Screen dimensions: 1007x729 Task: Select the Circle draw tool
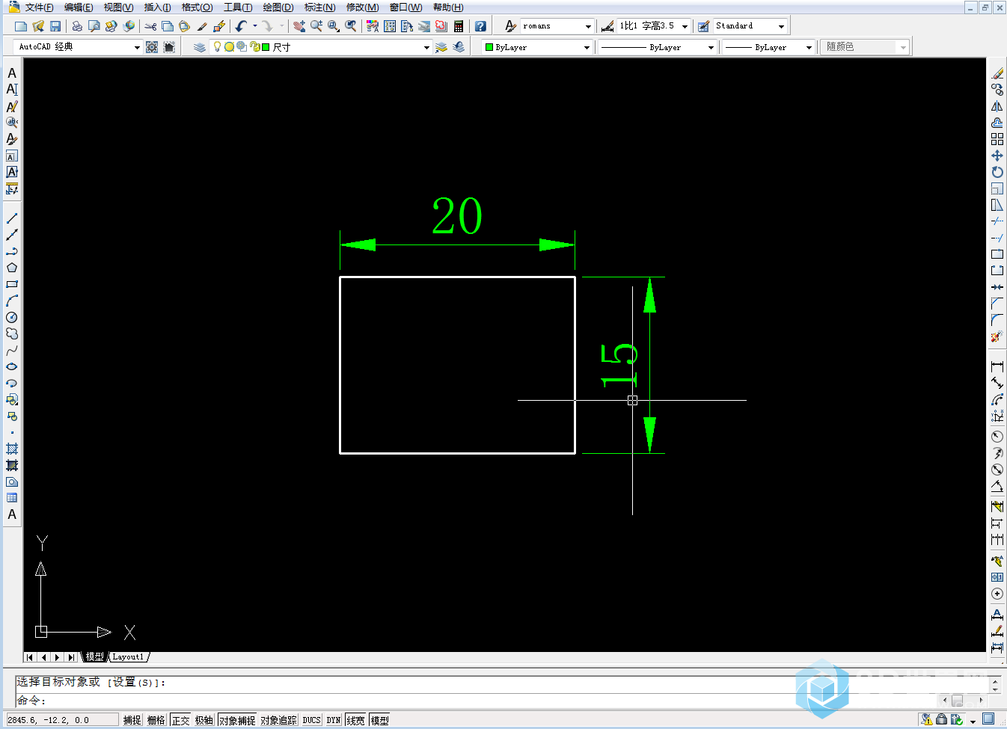(x=12, y=317)
